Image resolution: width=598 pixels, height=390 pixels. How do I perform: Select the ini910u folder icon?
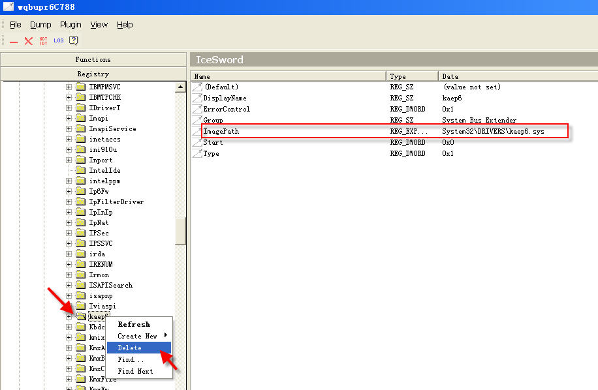pyautogui.click(x=80, y=149)
